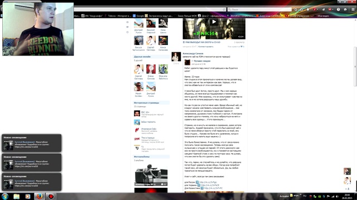The image size is (357, 200).
Task: Click the 5 друзей online count
Action: coord(138,61)
